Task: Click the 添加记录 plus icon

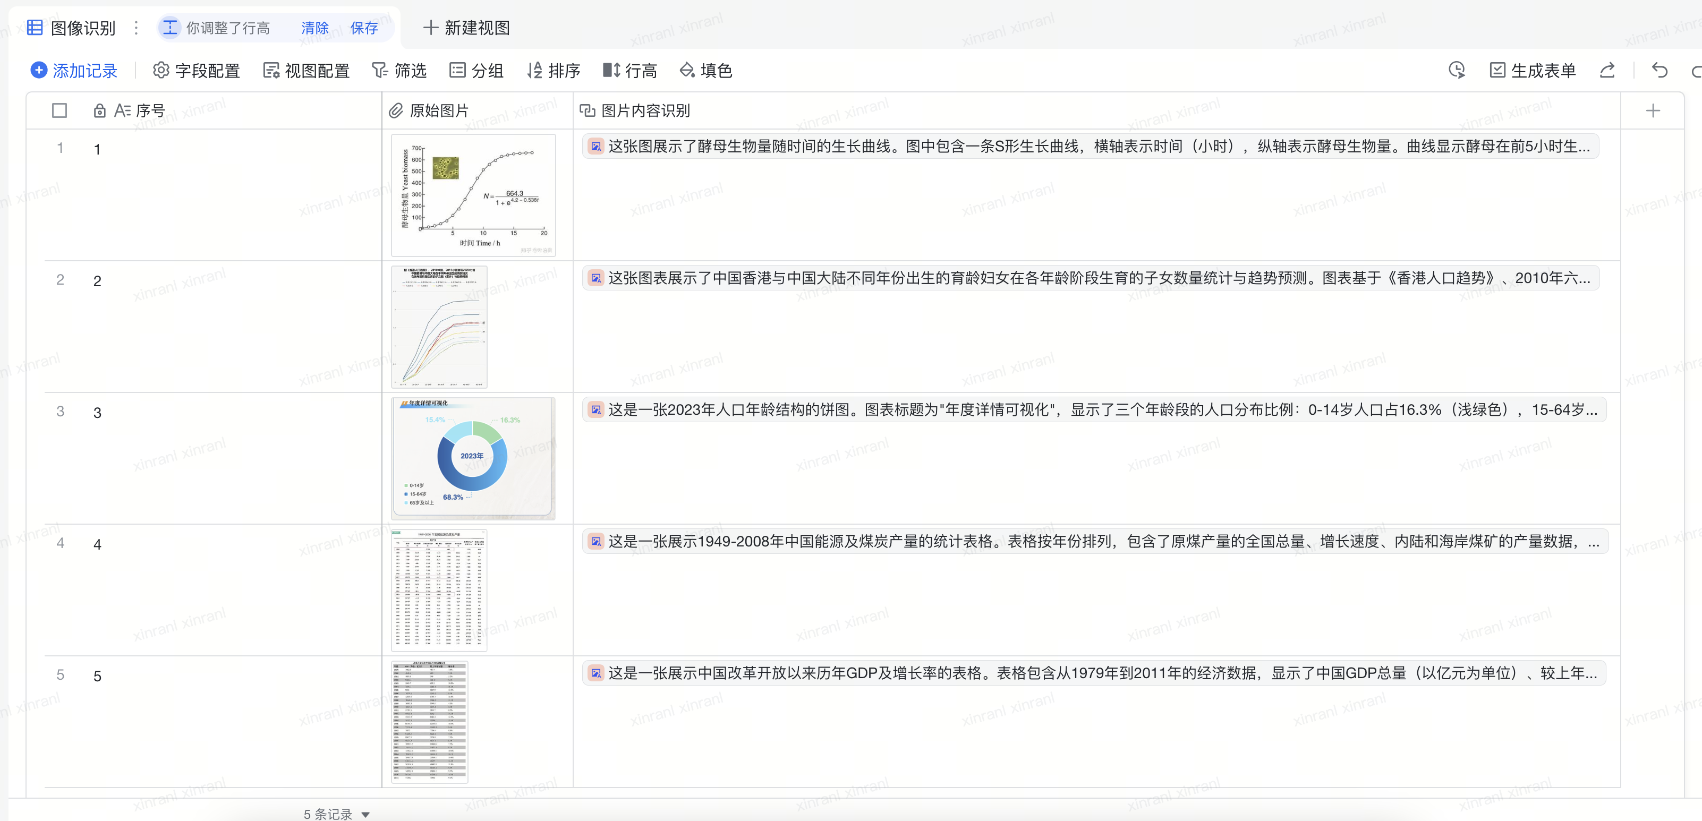Action: pyautogui.click(x=39, y=70)
